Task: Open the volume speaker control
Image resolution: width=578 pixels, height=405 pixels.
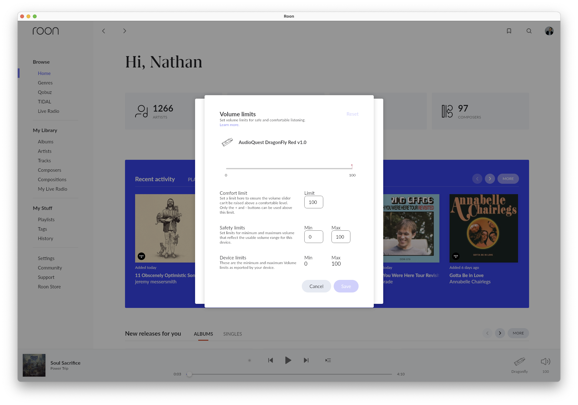Action: [x=545, y=362]
